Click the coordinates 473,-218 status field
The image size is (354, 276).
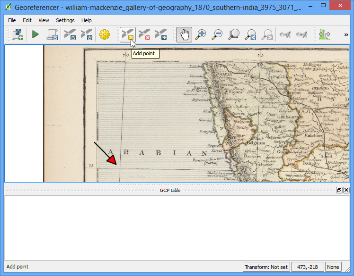pos(308,267)
